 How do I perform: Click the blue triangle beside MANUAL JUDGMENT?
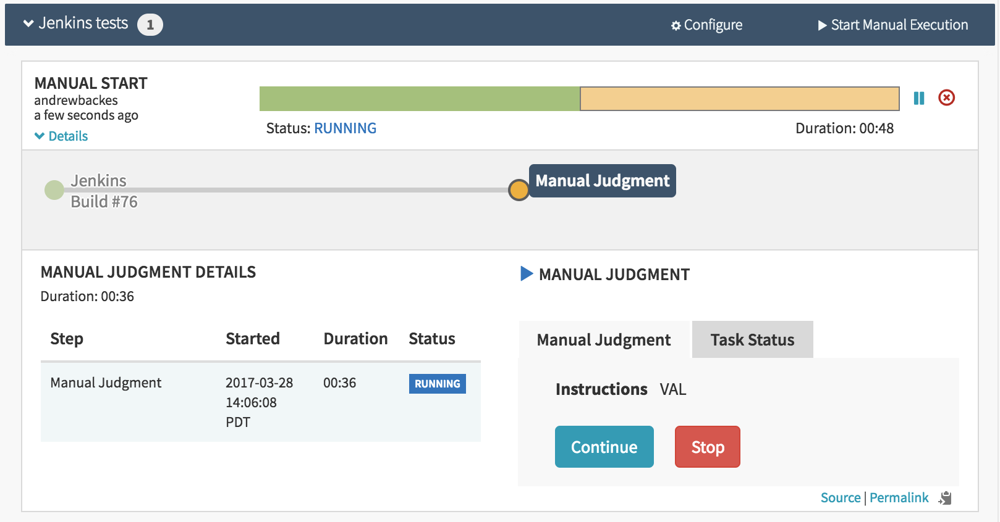pos(527,274)
